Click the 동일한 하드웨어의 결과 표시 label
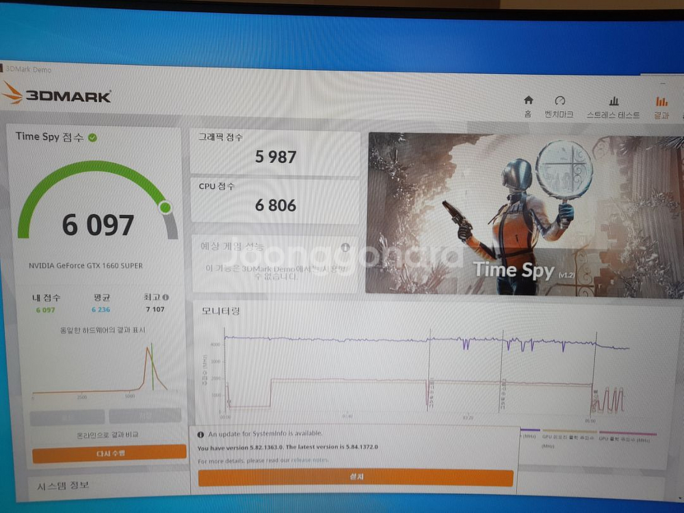The image size is (684, 513). tap(103, 330)
